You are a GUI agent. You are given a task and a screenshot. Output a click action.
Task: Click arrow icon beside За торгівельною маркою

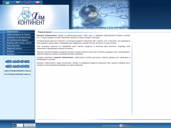(4, 40)
